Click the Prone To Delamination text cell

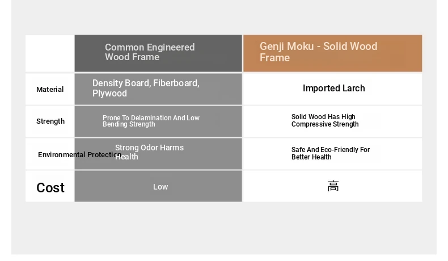[x=158, y=121]
